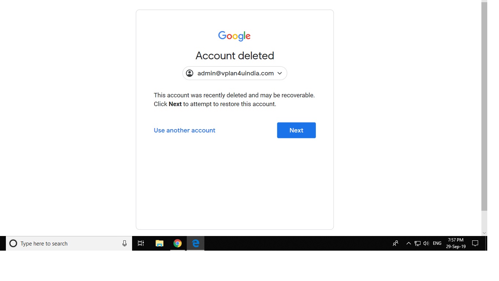Switch to the Google Chrome taskbar icon
499x281 pixels.
click(178, 243)
